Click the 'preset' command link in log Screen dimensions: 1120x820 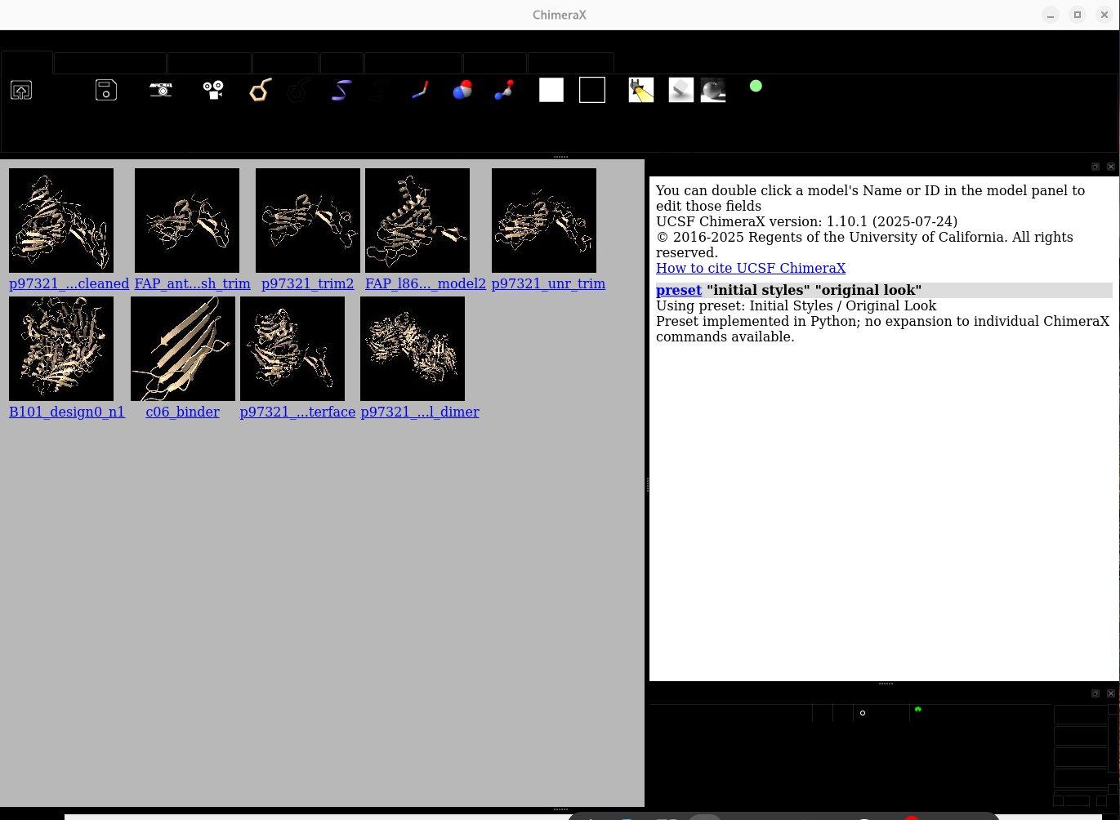pyautogui.click(x=679, y=290)
